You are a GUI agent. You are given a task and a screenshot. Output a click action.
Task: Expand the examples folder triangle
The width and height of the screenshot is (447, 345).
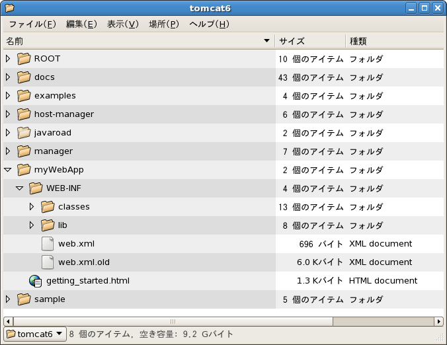point(8,95)
